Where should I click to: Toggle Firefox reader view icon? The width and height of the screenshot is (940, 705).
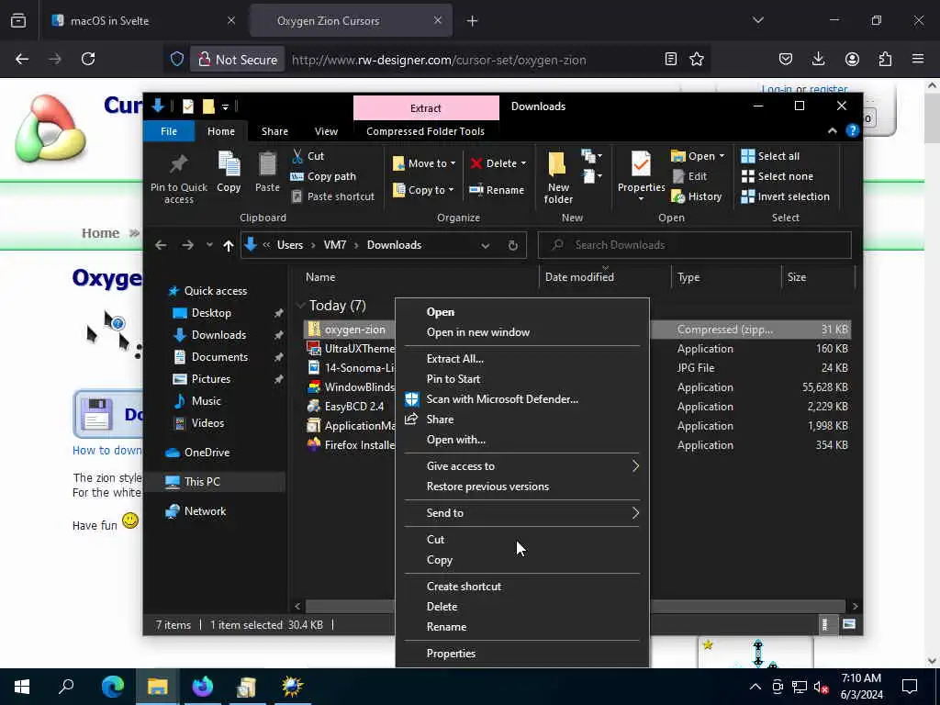pos(671,60)
